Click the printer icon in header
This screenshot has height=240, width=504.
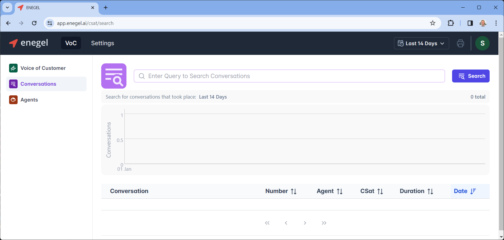click(x=460, y=43)
